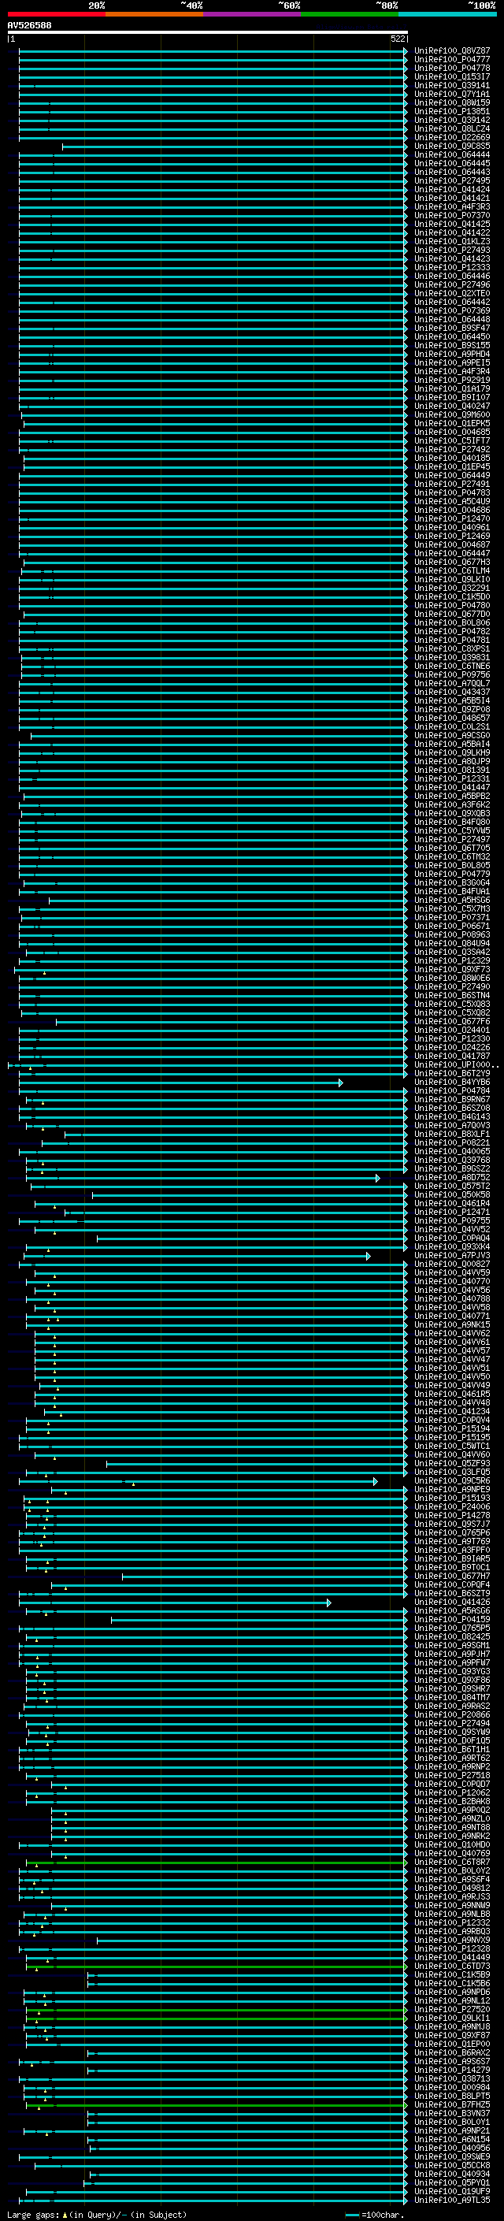Click the UniRef100_Q41787 label
Screen dimensions: 504x2221
click(x=451, y=1057)
